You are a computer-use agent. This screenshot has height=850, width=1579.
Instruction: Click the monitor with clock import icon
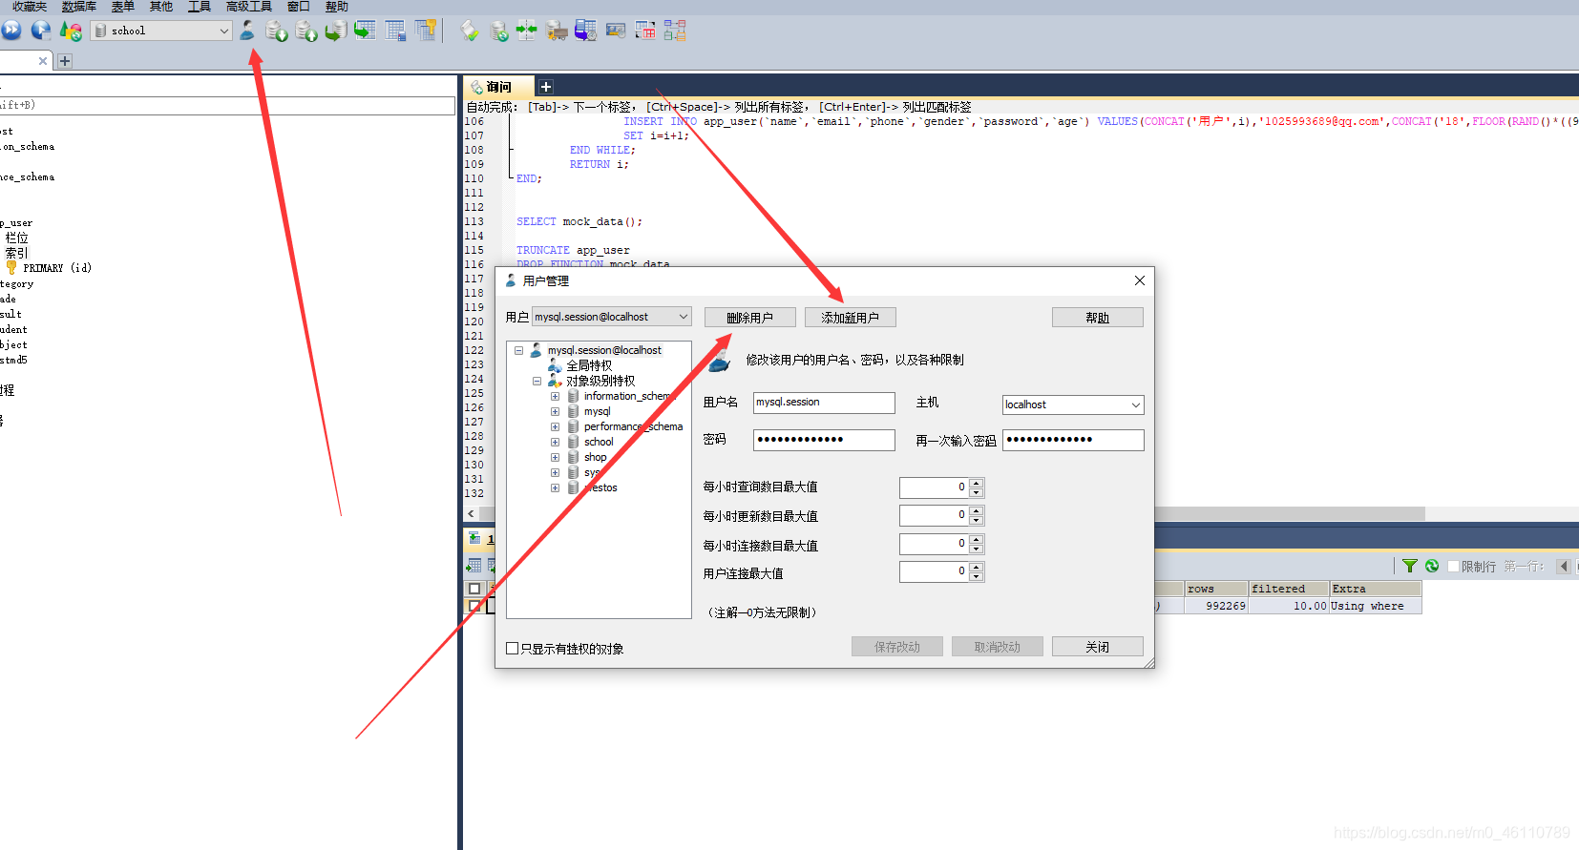click(585, 31)
